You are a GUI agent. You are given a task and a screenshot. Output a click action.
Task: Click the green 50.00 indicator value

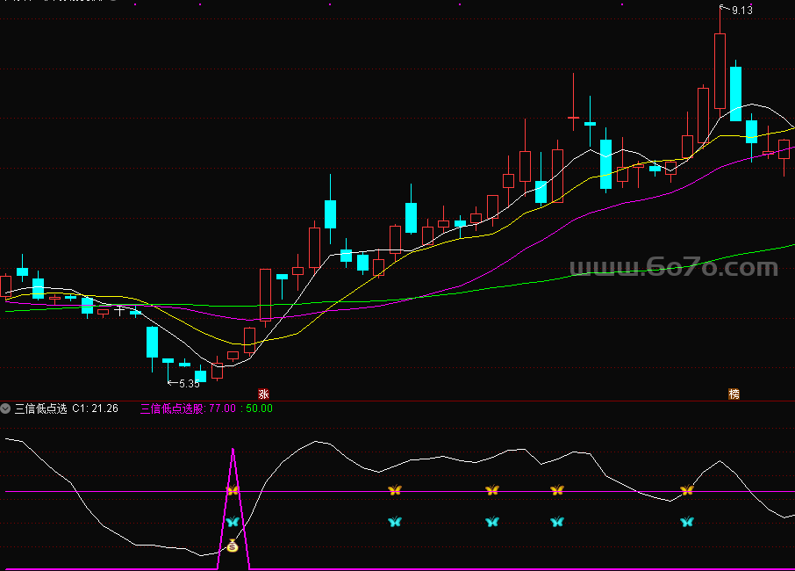[x=259, y=408]
